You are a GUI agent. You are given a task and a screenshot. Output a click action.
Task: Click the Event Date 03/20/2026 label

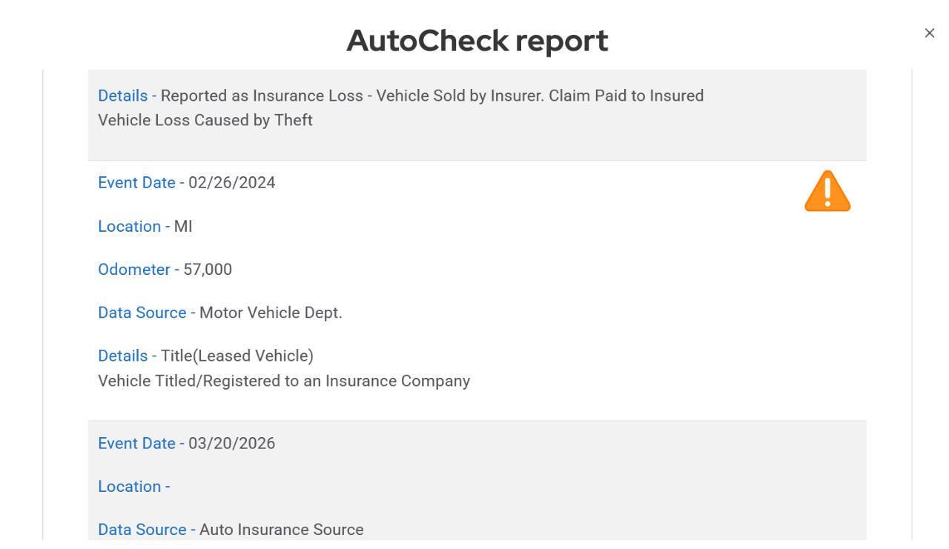coord(186,444)
